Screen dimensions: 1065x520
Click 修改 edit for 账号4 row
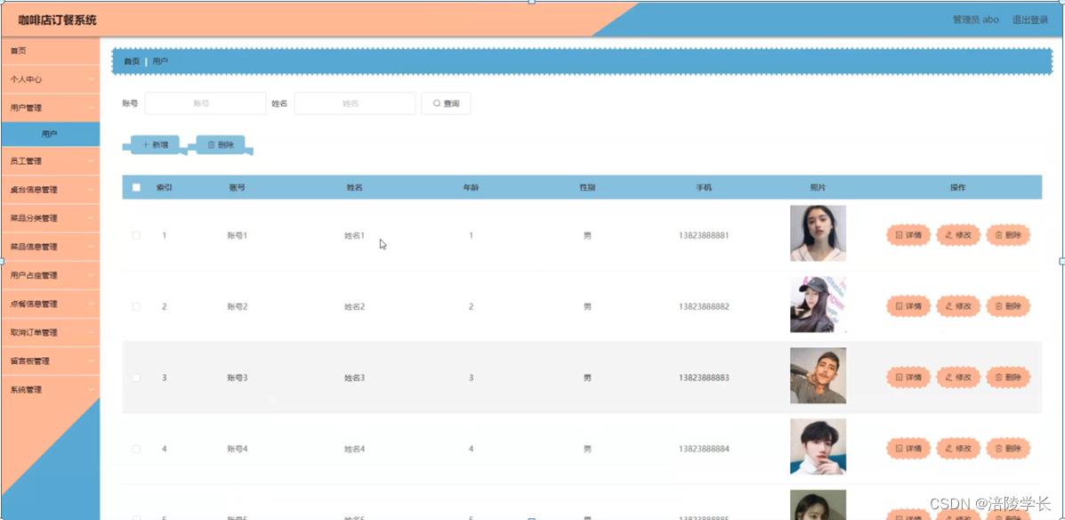coord(958,449)
